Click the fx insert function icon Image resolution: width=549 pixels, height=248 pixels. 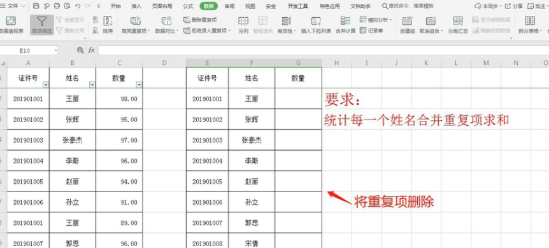point(91,50)
